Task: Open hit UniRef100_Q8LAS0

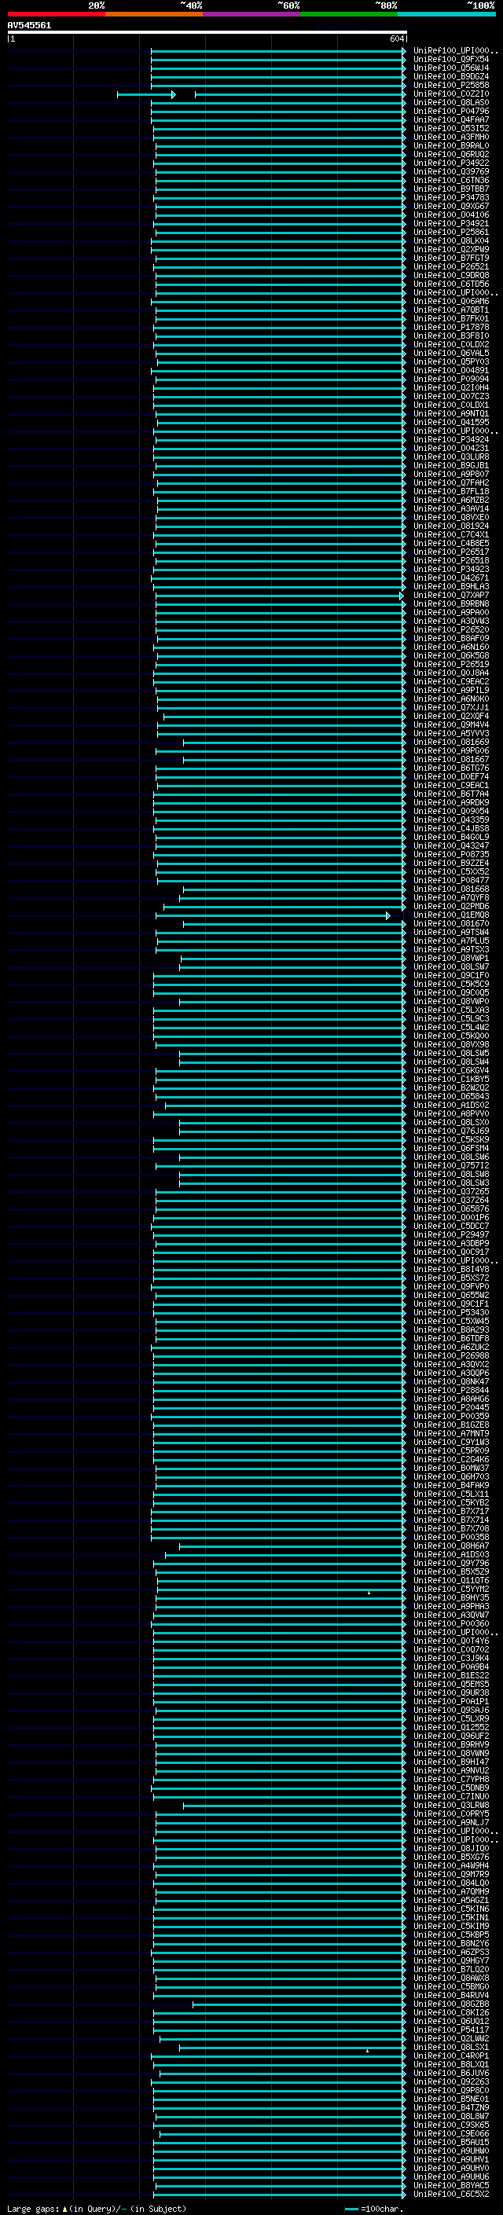Action: [450, 102]
